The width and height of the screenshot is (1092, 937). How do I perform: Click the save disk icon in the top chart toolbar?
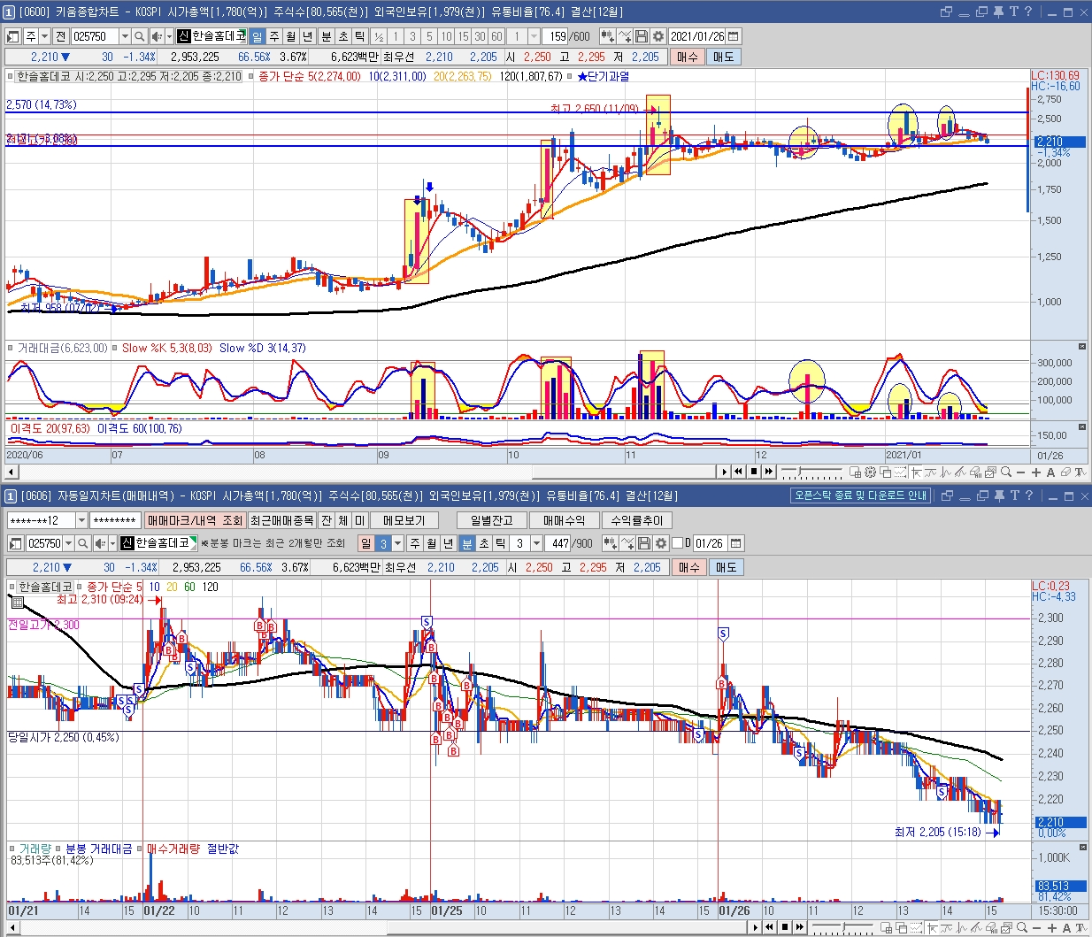coord(642,36)
